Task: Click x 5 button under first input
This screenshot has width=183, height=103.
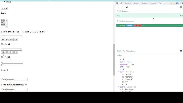Action: point(15,39)
